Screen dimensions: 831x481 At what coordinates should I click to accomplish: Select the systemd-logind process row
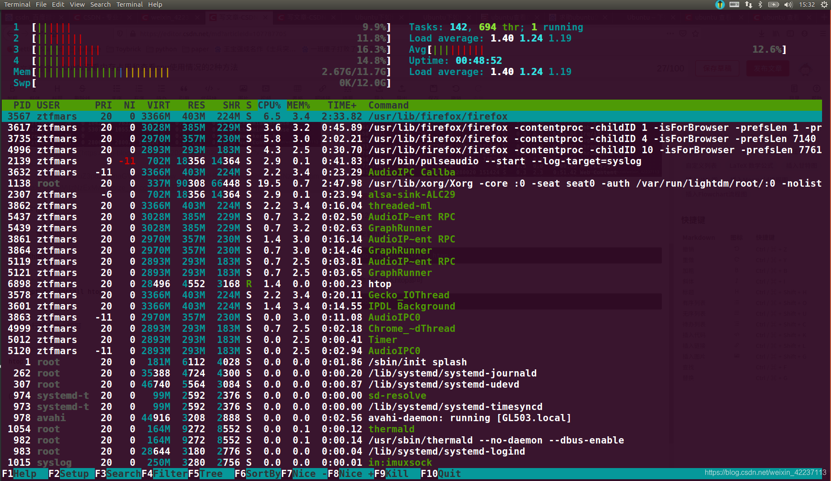coord(412,452)
